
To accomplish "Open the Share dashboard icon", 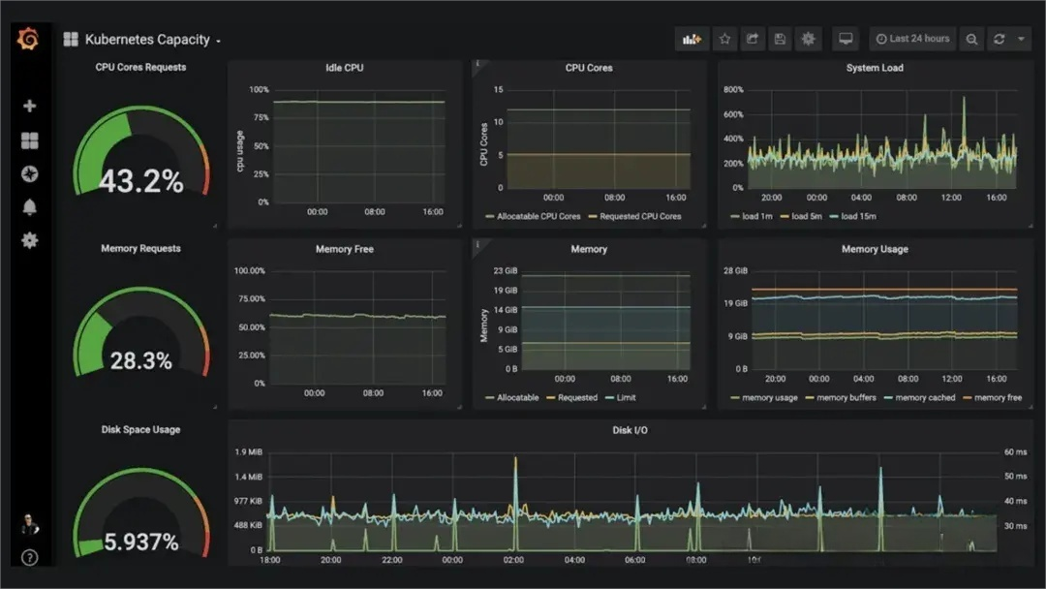I will [752, 39].
